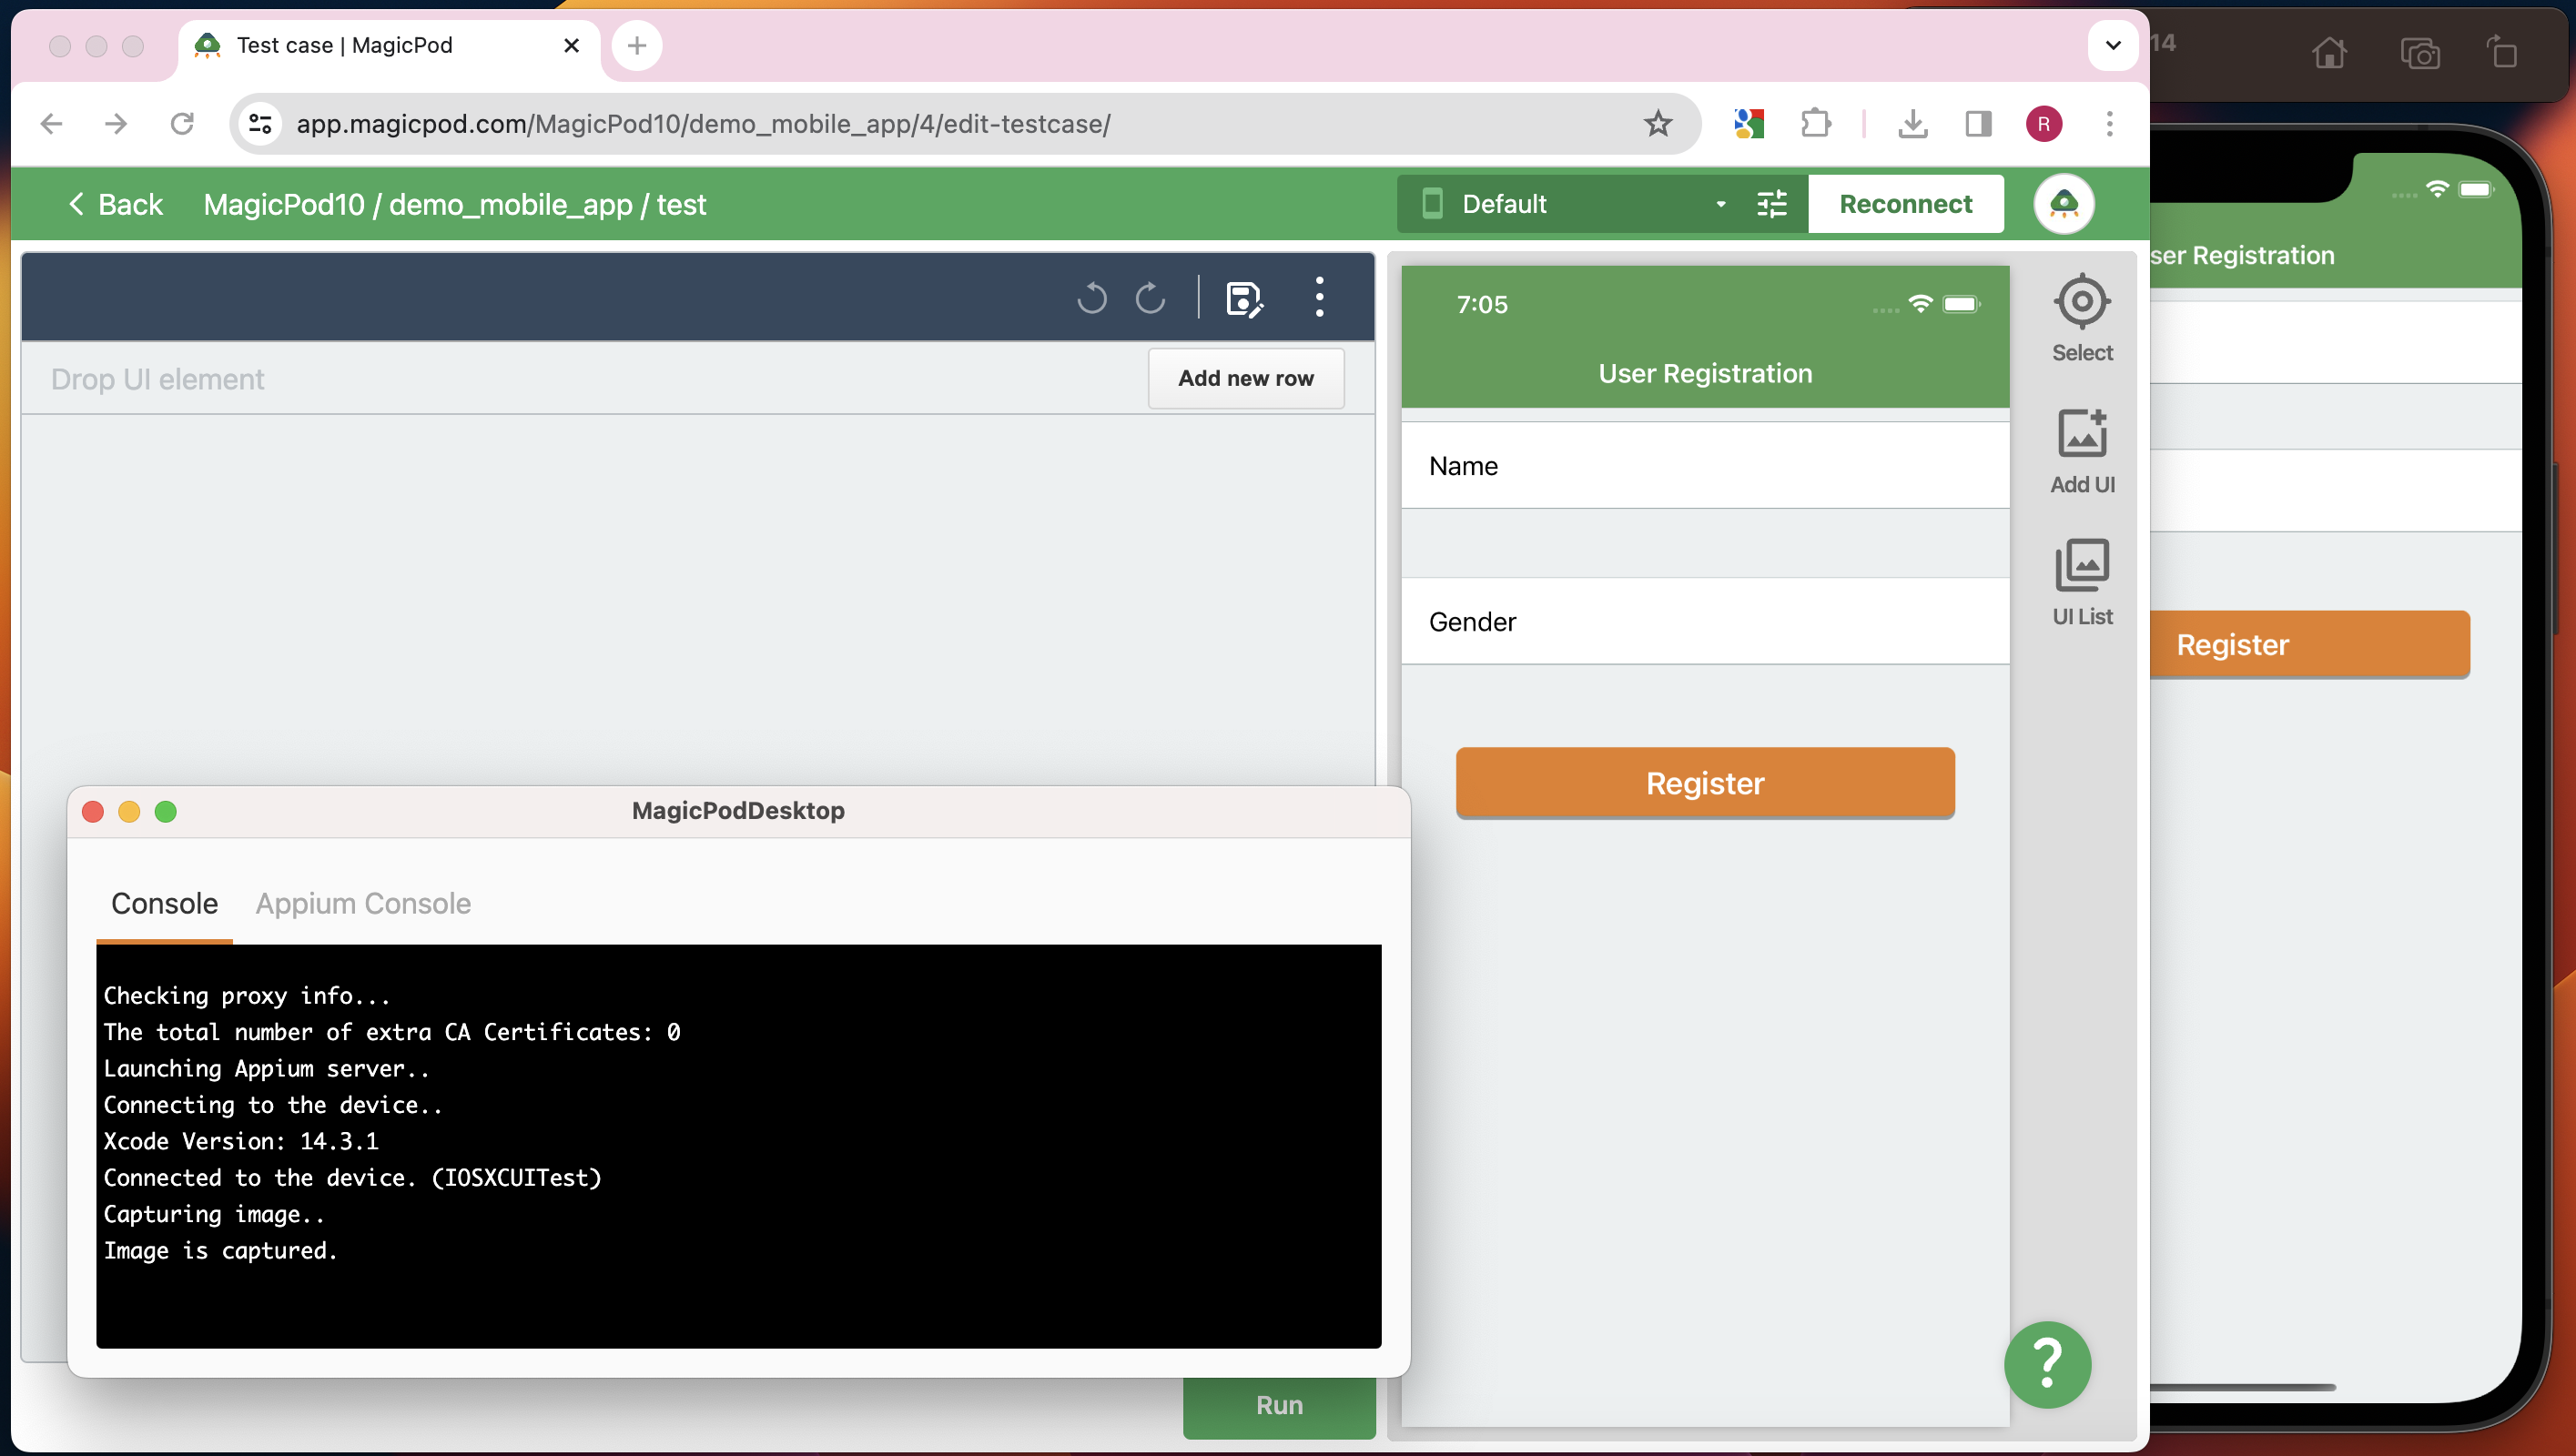Click the MagicPod round logo avatar
This screenshot has width=2576, height=1456.
(x=2064, y=204)
